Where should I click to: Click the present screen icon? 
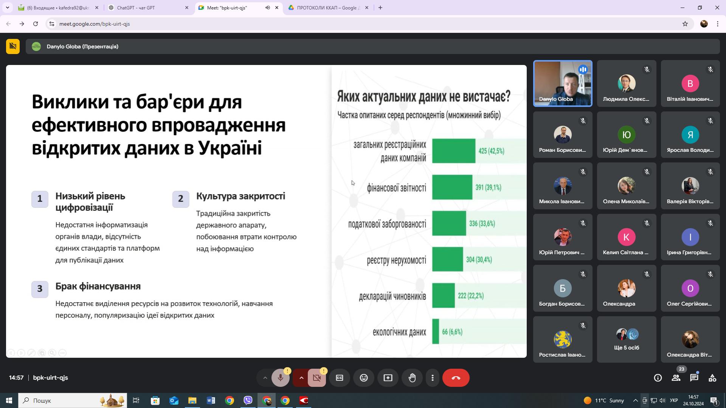pos(388,378)
